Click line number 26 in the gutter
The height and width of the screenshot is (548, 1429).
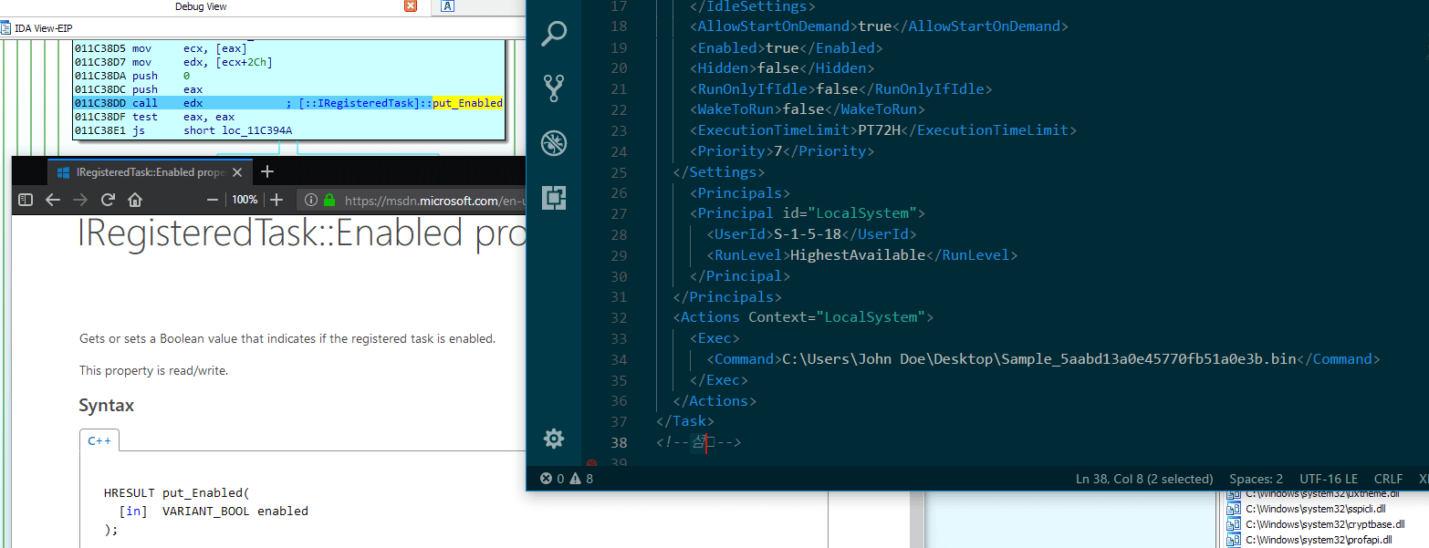619,193
